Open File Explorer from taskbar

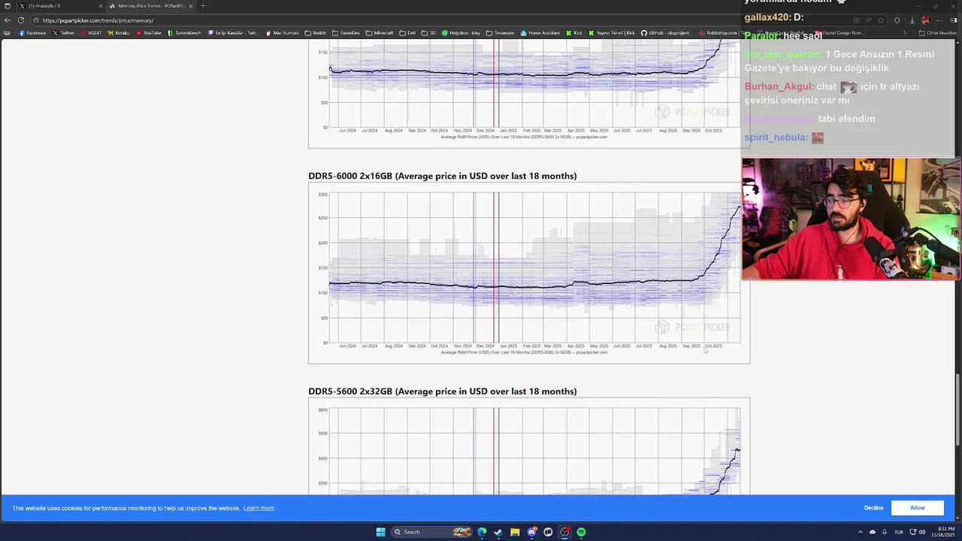coord(515,532)
